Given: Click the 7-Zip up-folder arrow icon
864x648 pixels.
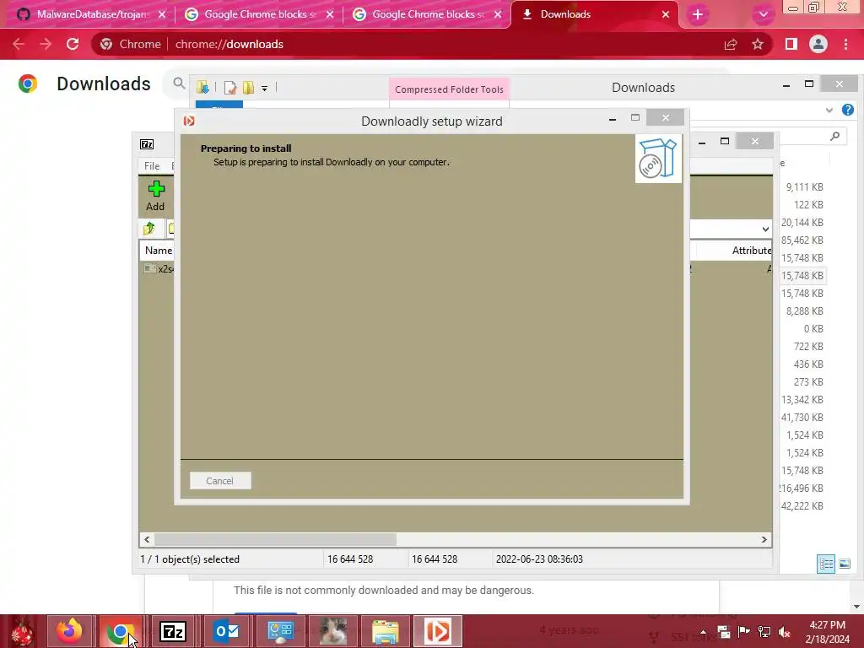Looking at the screenshot, I should (x=149, y=228).
